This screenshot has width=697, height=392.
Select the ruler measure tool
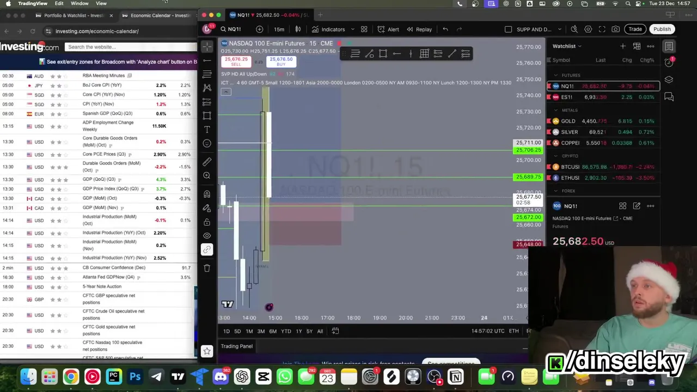207,162
